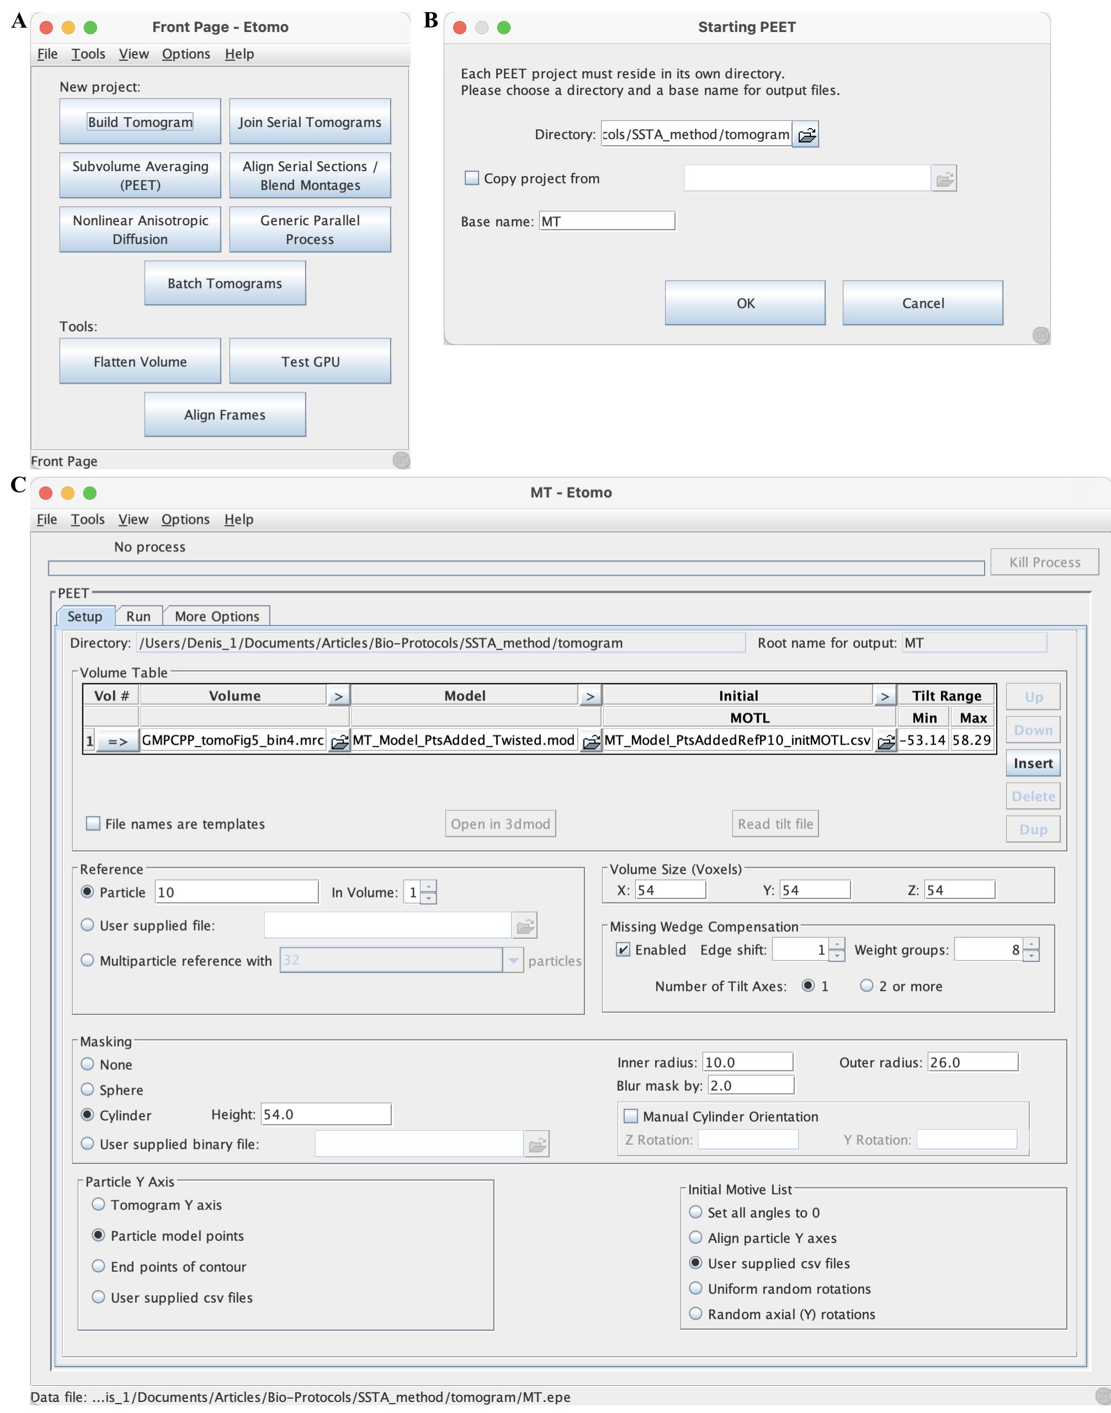The width and height of the screenshot is (1111, 1413).
Task: Increase the Weight groups stepper
Action: (1031, 943)
